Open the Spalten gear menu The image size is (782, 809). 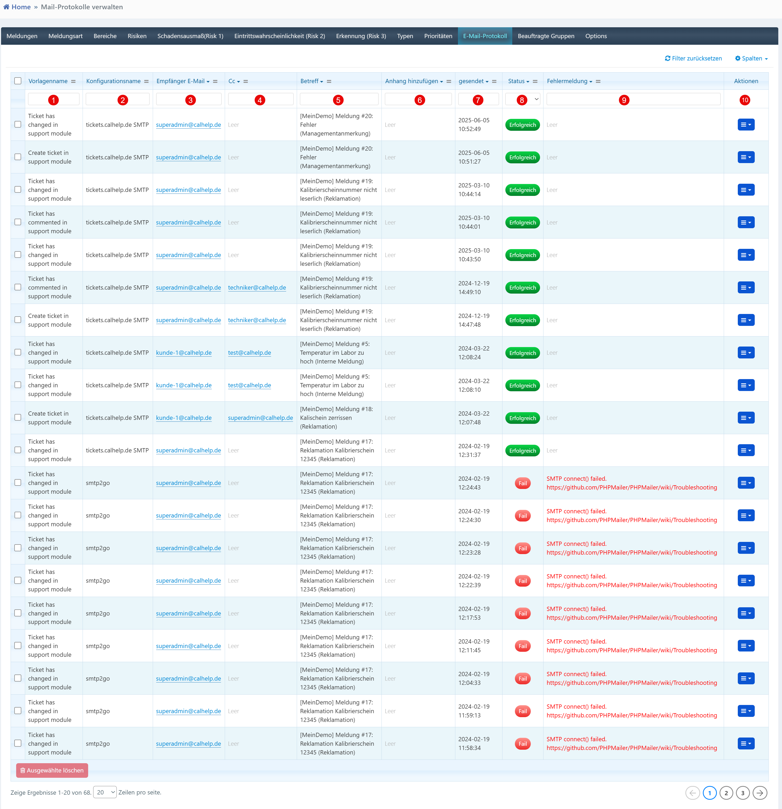pyautogui.click(x=751, y=58)
